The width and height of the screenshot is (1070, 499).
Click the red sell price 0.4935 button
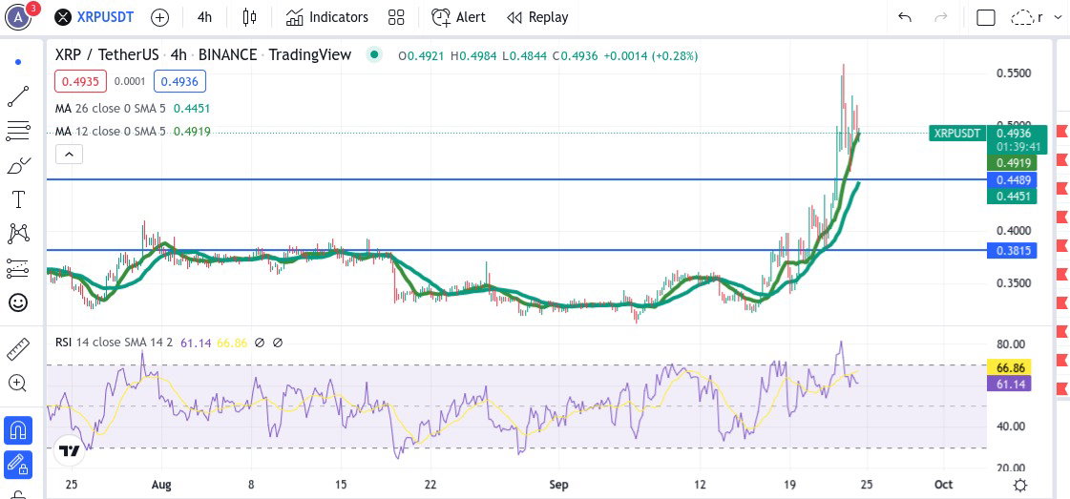pos(80,82)
